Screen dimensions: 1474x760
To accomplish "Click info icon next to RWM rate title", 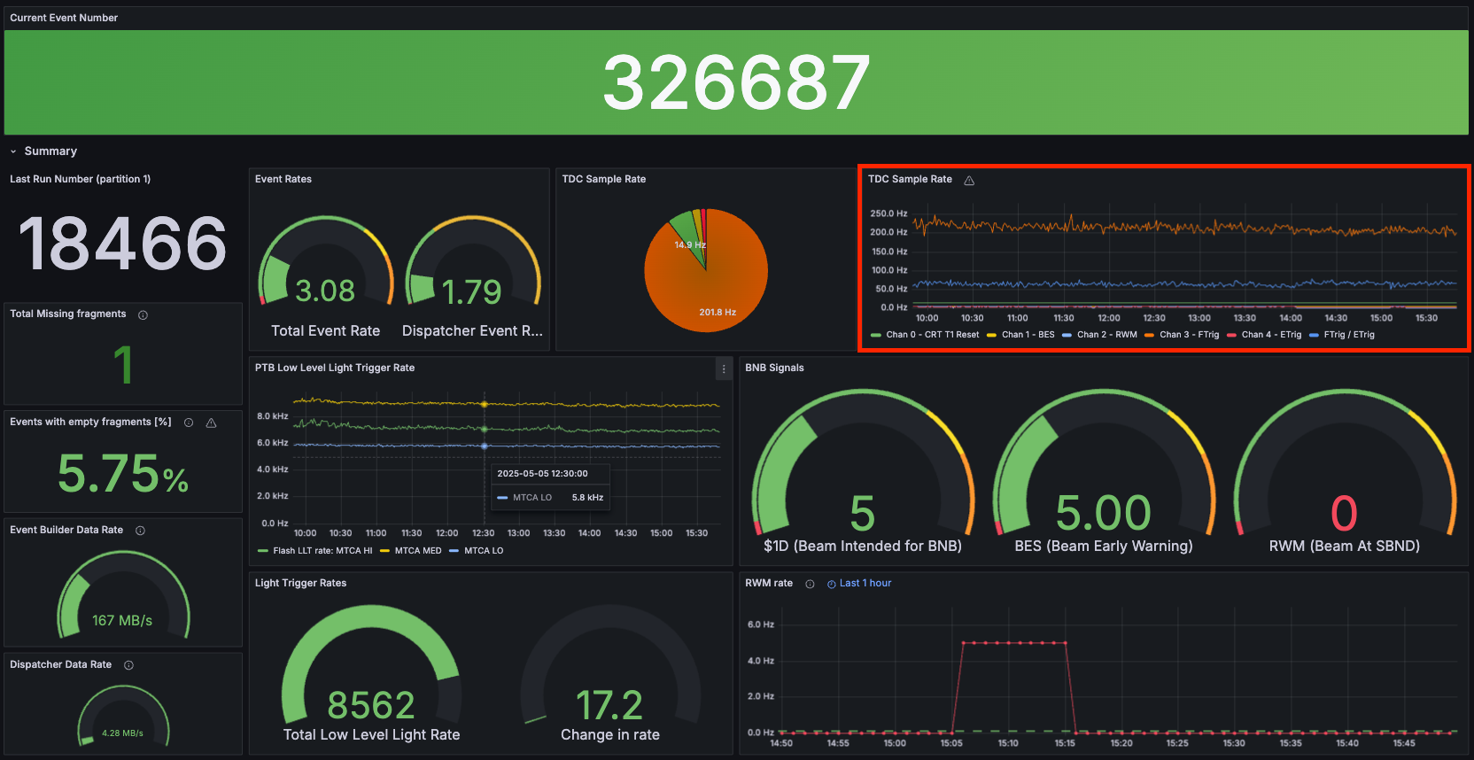I will 810,584.
